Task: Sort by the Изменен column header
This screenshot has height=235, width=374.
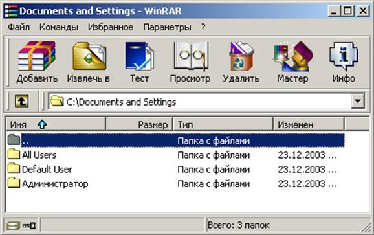Action: (x=309, y=124)
